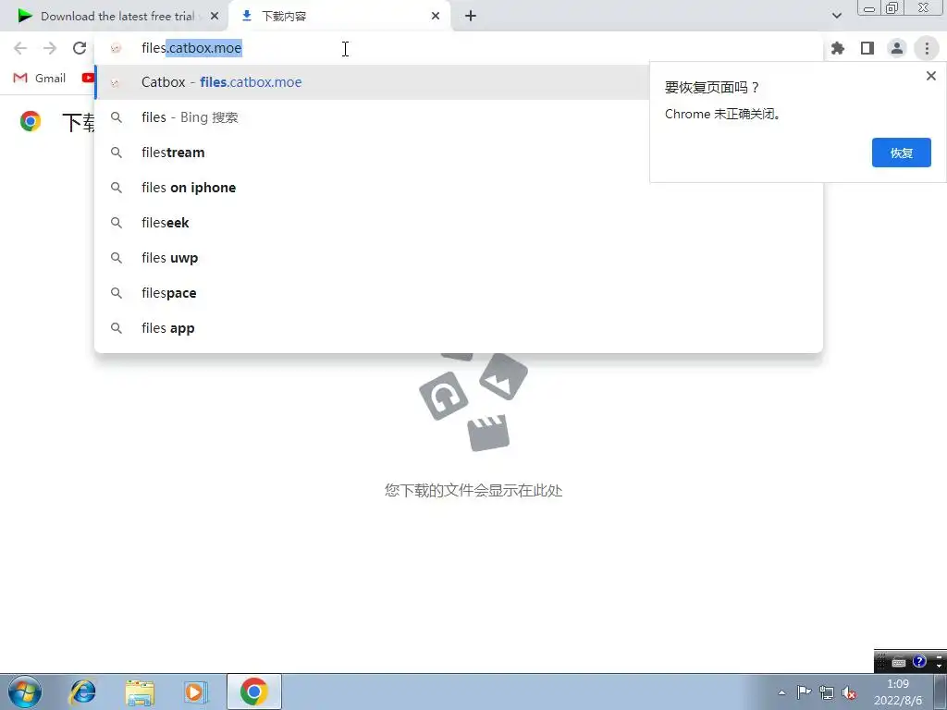Image resolution: width=947 pixels, height=710 pixels.
Task: Click the address bar with files.catbox.moe
Action: [459, 48]
